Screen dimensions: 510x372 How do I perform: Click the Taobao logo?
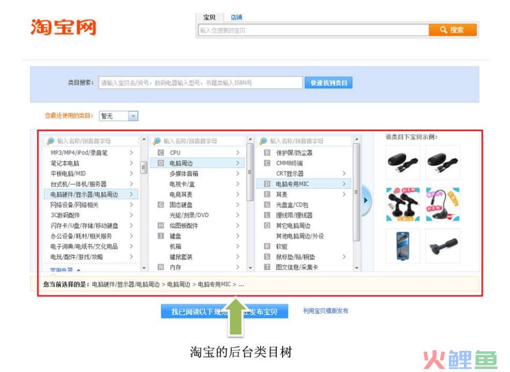point(64,27)
